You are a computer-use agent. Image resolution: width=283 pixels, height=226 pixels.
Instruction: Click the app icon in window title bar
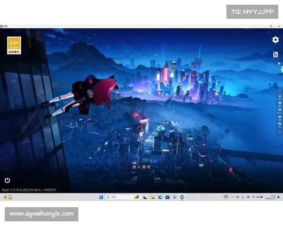pos(3,26)
